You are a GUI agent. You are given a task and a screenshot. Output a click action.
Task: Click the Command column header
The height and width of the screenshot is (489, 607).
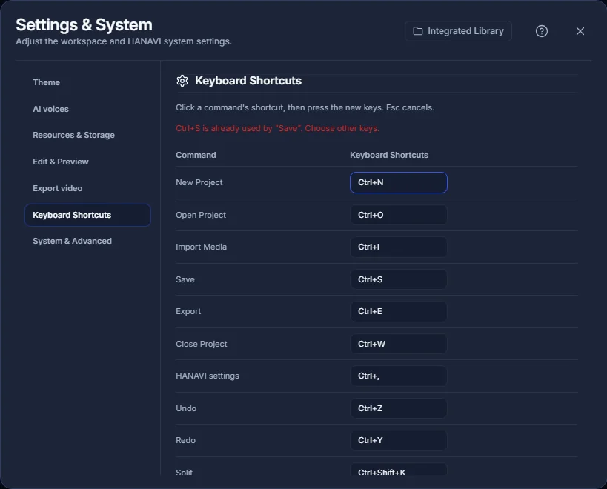coord(196,155)
